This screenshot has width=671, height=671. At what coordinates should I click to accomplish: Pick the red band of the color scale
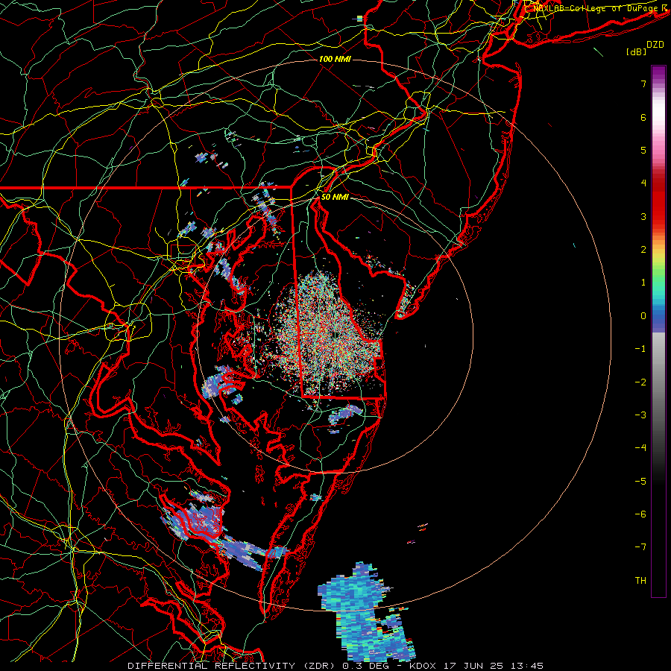click(x=658, y=201)
